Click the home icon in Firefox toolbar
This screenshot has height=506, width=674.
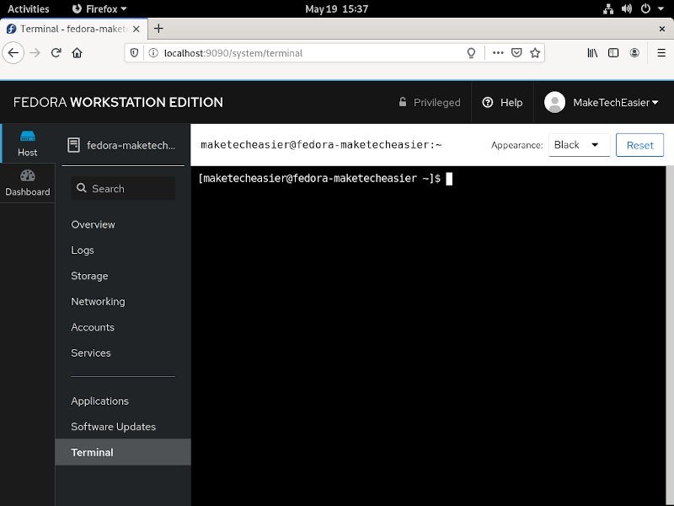click(76, 52)
